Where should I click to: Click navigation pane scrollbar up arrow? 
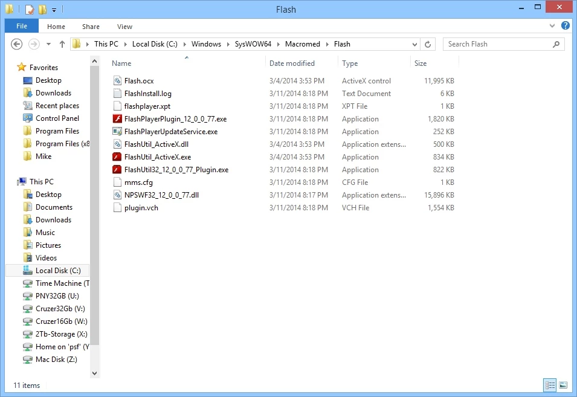coord(95,62)
